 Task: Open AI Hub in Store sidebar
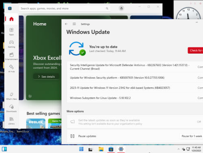11,69
